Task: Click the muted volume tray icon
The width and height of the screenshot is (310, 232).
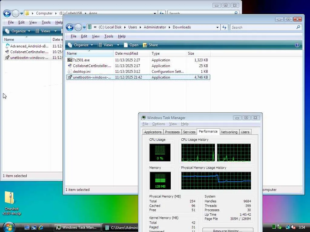Action: (293, 227)
